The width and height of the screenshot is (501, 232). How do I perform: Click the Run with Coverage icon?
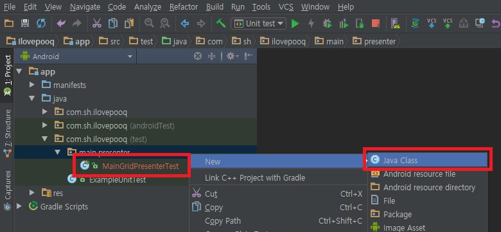click(x=344, y=24)
